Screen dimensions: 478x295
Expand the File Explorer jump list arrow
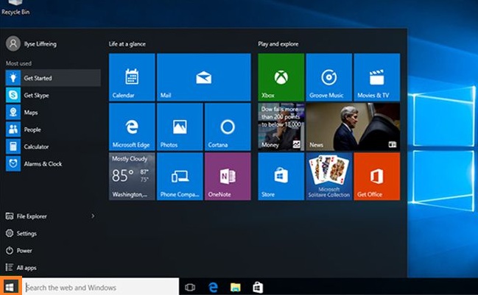coord(93,216)
